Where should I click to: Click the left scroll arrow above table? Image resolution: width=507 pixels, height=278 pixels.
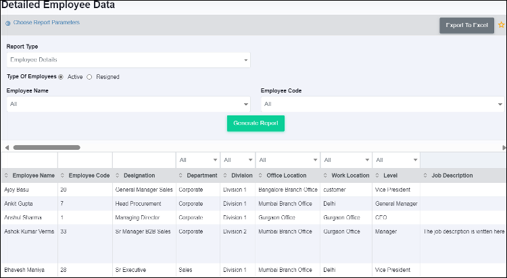7,148
